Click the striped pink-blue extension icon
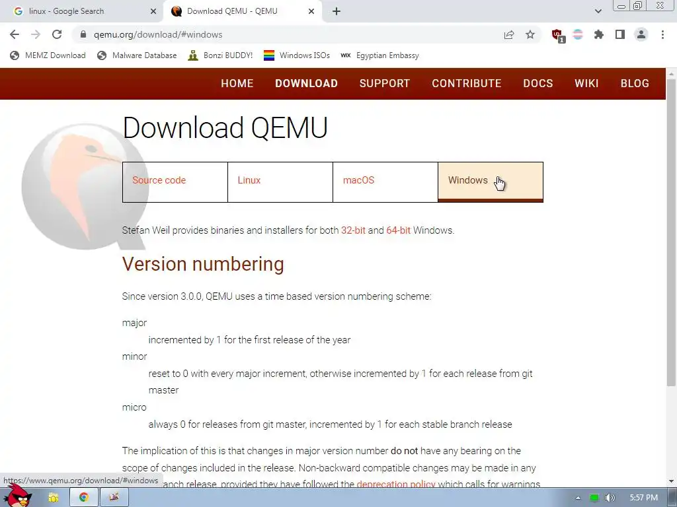This screenshot has height=507, width=677. click(578, 34)
